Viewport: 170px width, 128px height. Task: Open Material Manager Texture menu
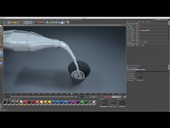(x=19, y=99)
